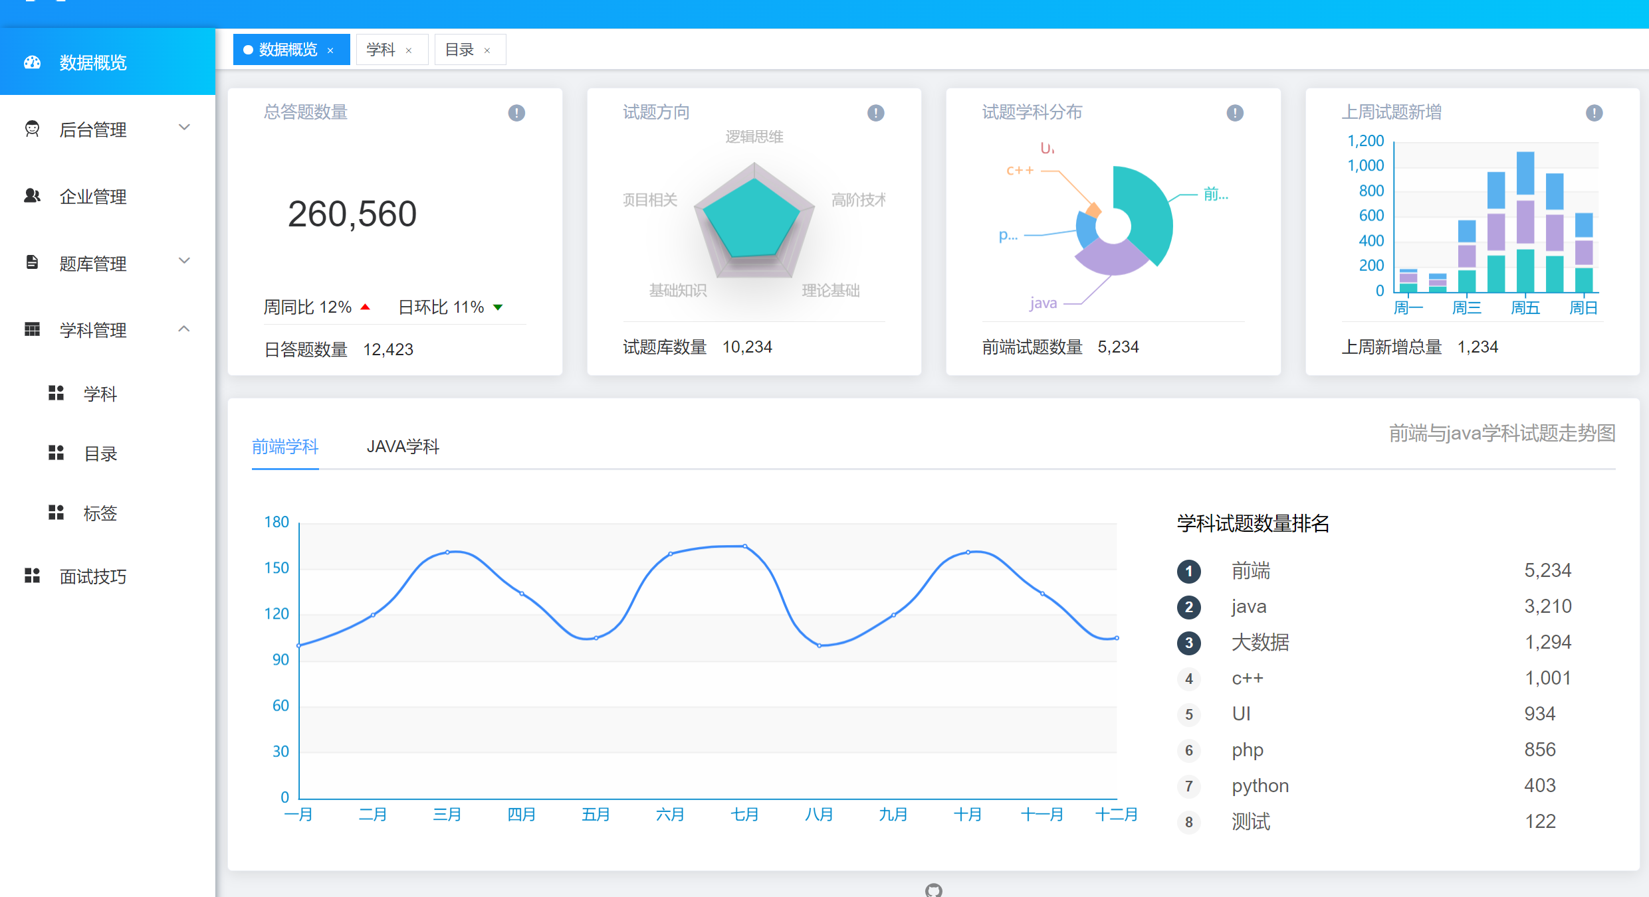Click the 七月 data point on line chart
This screenshot has height=897, width=1649.
pos(745,546)
